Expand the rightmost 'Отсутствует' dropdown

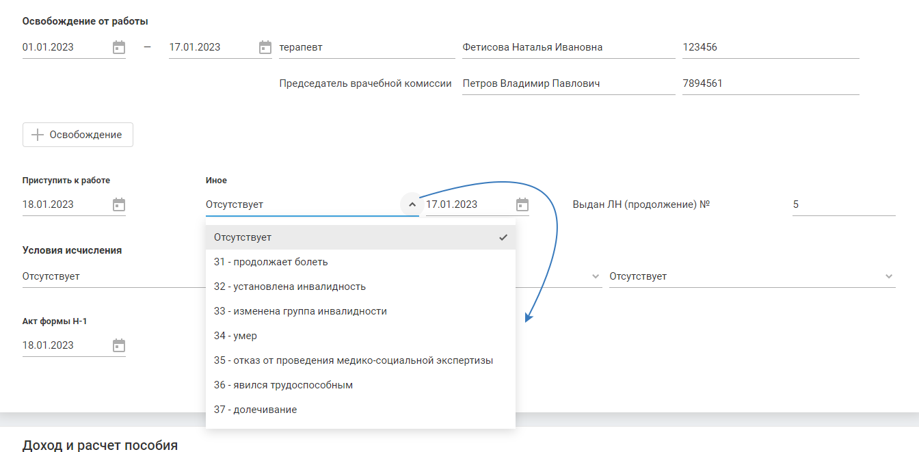pyautogui.click(x=888, y=277)
